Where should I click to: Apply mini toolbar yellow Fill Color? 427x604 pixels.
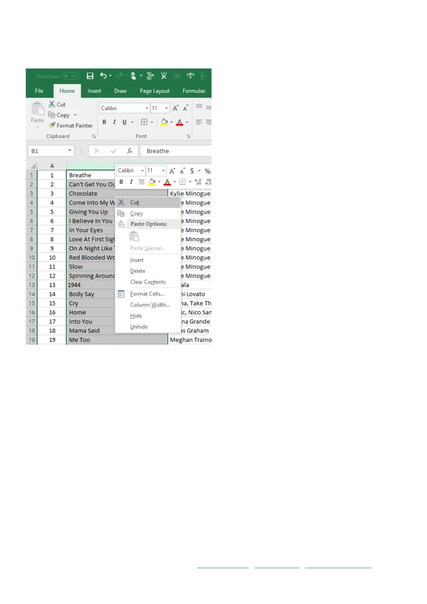click(x=152, y=182)
